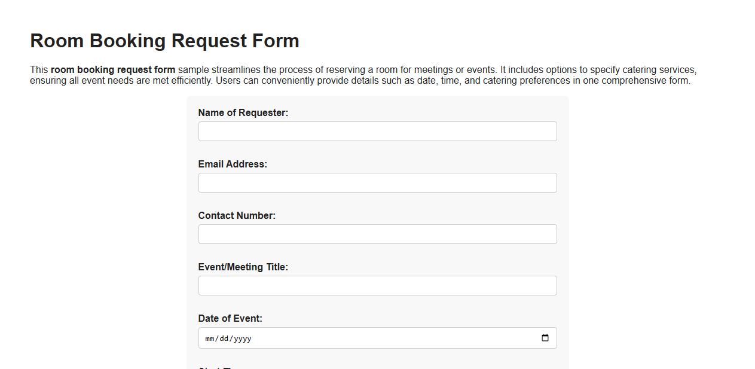Click the Event/Meeting Title label
The width and height of the screenshot is (755, 369).
[x=243, y=267]
